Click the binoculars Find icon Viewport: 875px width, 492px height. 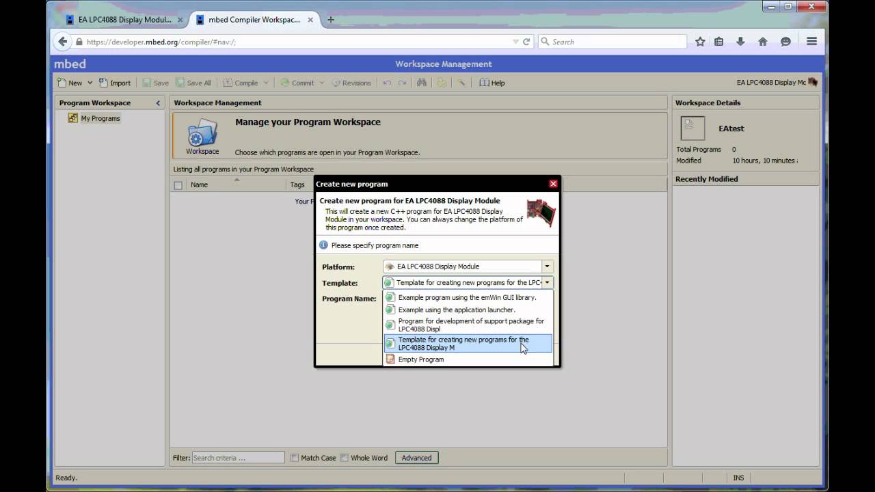pos(422,83)
